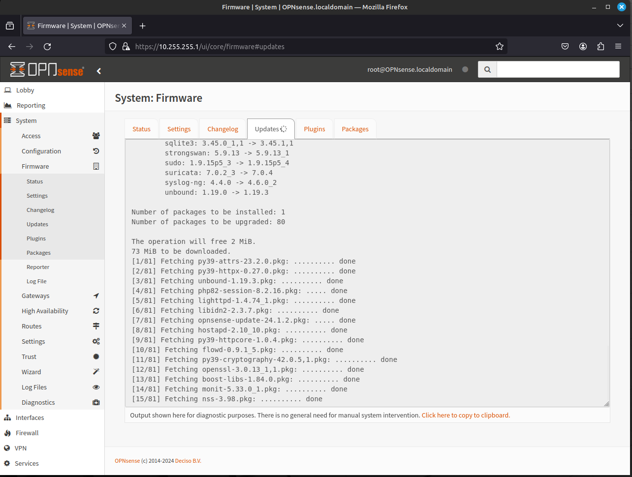Viewport: 632px width, 477px height.
Task: Expand the Reporting menu section
Action: coord(52,105)
